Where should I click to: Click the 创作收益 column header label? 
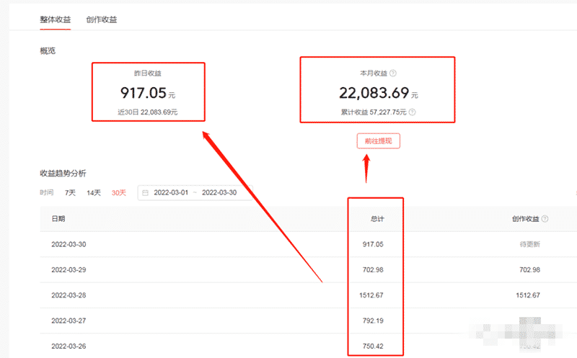526,219
